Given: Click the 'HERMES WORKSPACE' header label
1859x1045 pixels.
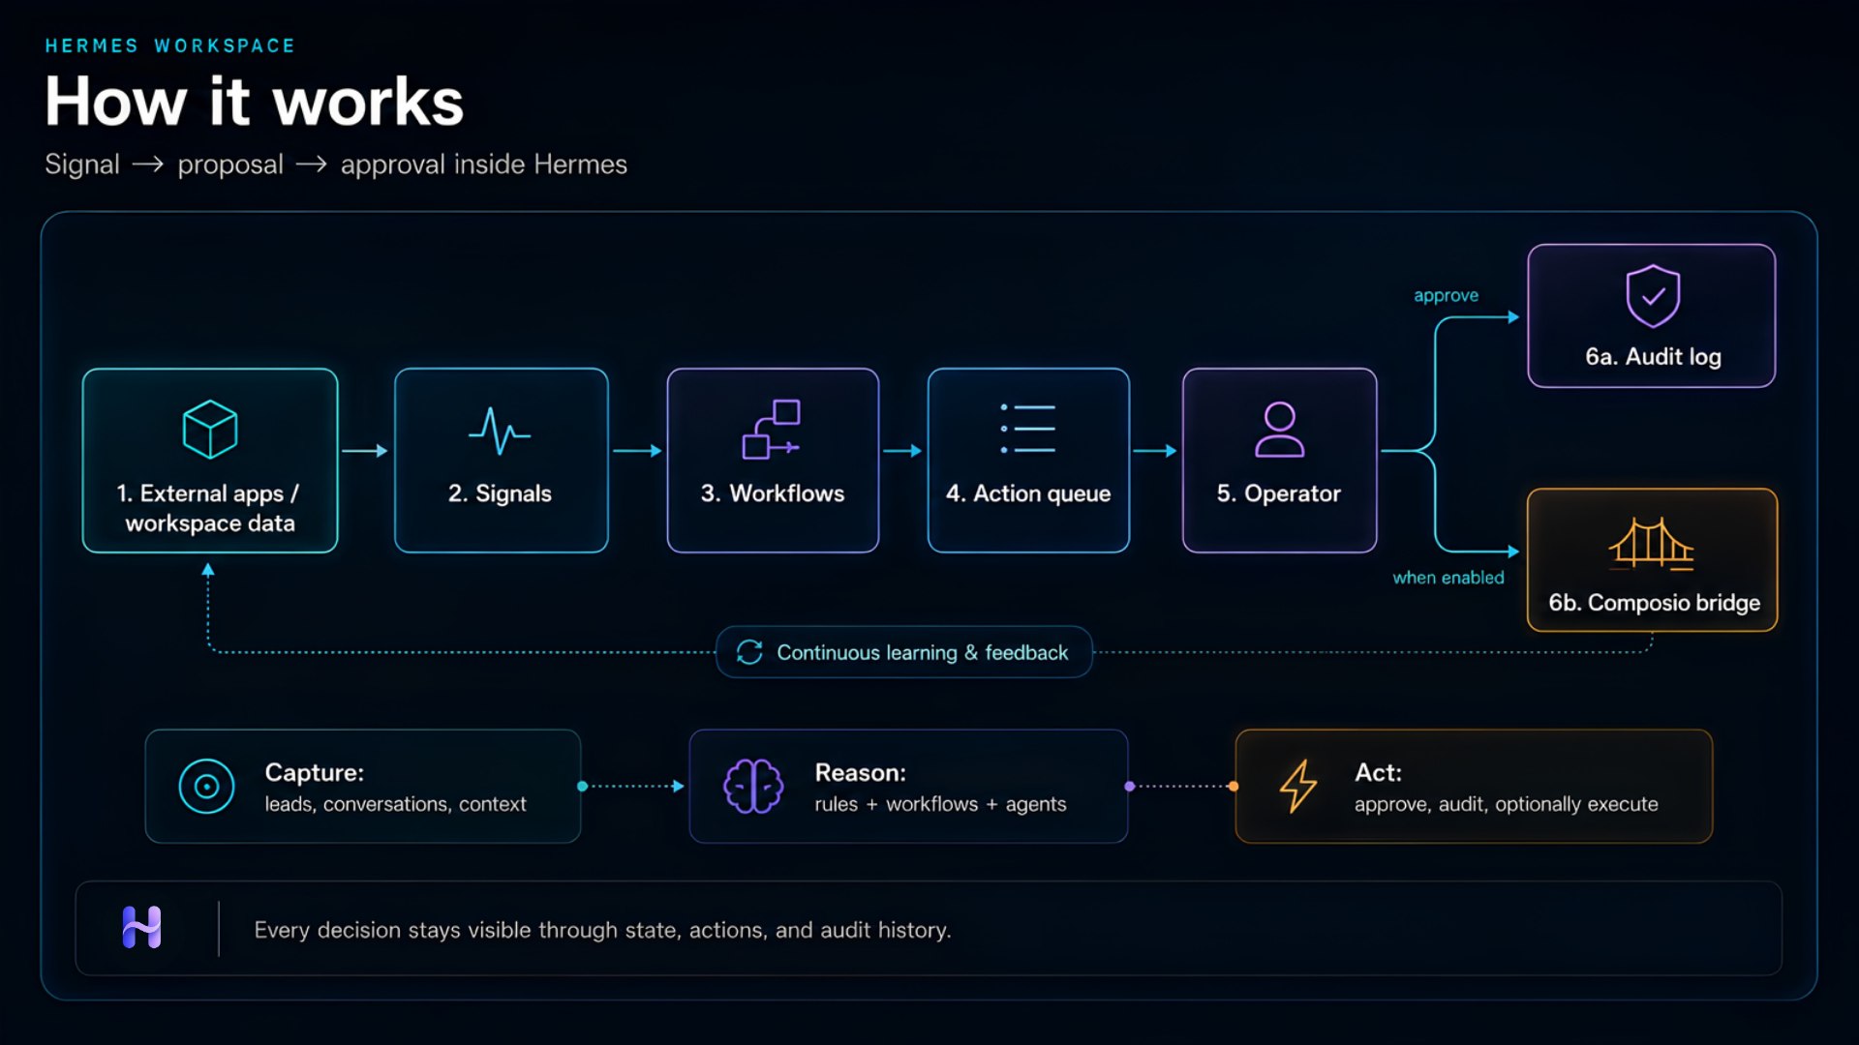Looking at the screenshot, I should [x=169, y=45].
